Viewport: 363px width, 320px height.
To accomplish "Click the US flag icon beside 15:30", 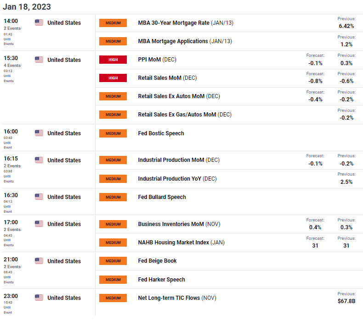I will [x=39, y=60].
